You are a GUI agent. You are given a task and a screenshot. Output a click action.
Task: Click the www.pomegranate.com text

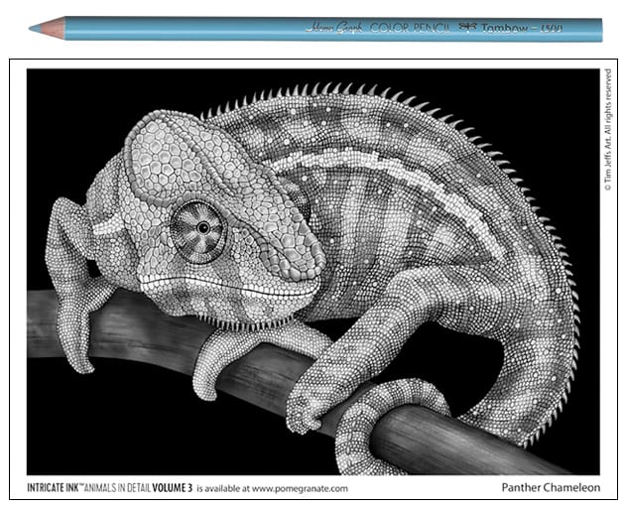point(300,488)
